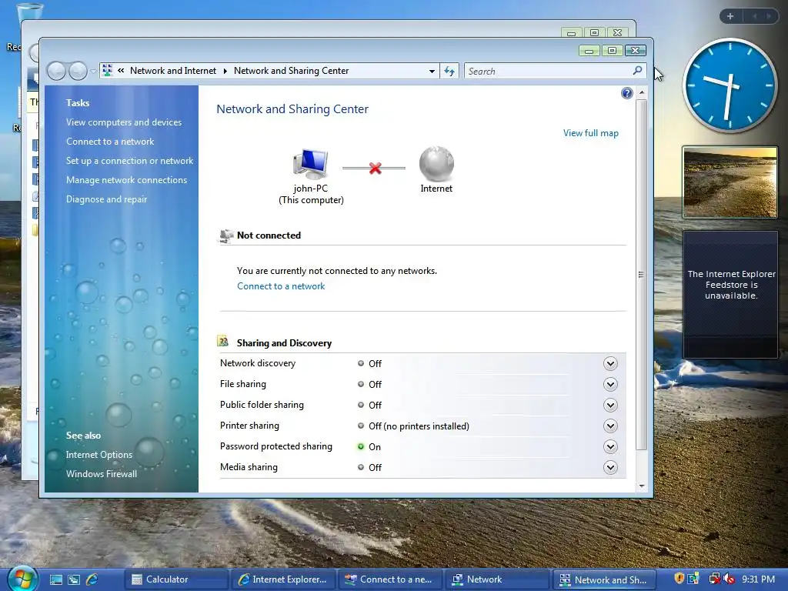
Task: Click Show Desktop quick launch icon
Action: point(55,579)
